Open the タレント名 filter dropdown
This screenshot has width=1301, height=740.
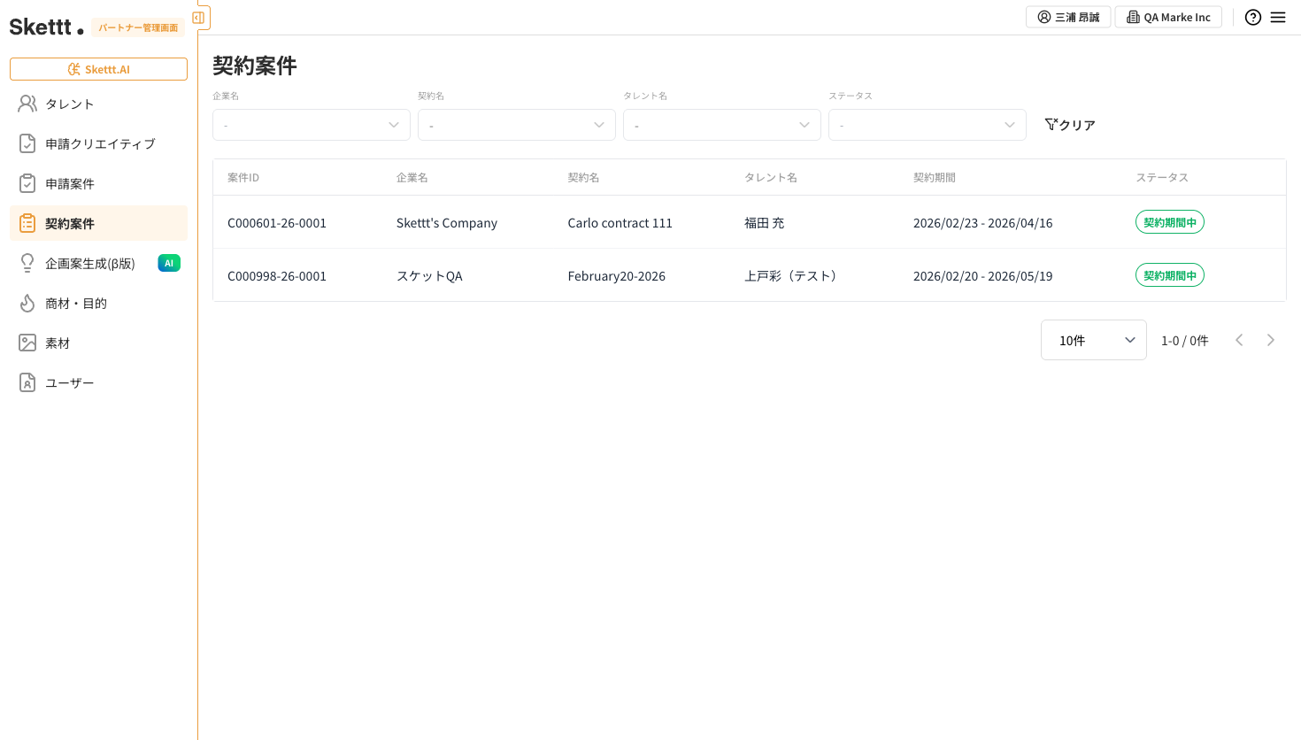721,125
